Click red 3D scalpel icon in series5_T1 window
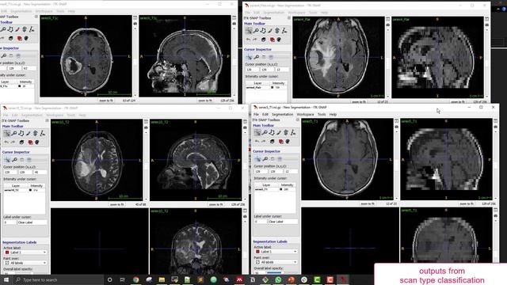507x285 pixels. click(x=280, y=142)
